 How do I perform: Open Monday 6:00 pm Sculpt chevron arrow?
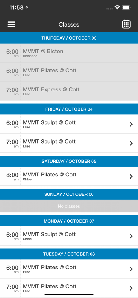click(131, 236)
